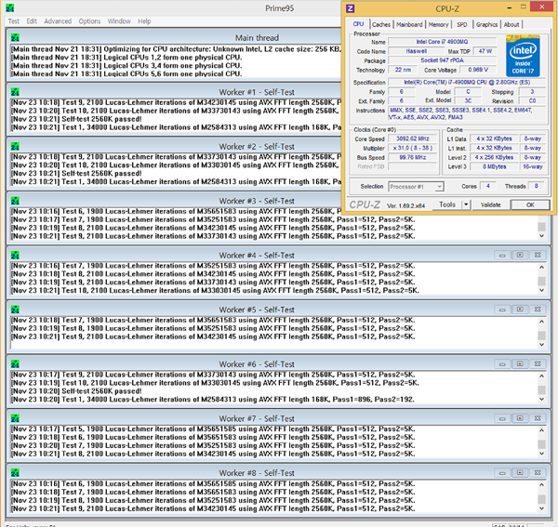Close the Worker #6 sub-window
Viewport: 558px width, 527px height.
(x=538, y=363)
